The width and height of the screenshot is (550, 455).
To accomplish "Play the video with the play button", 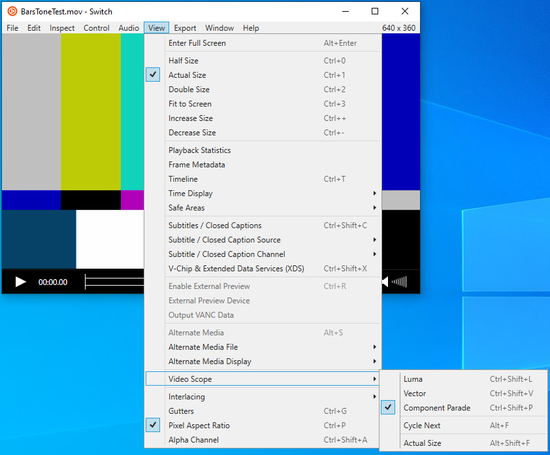I will point(21,282).
